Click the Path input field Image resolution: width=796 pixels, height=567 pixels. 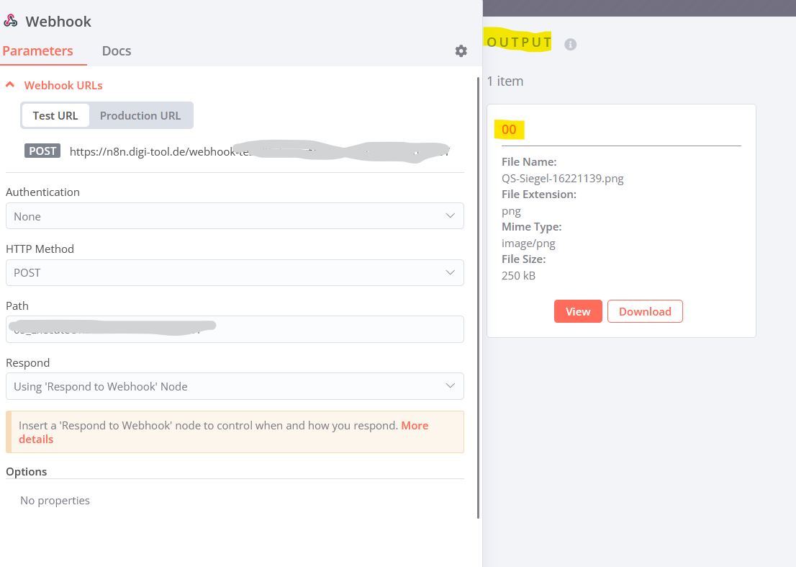tap(235, 329)
